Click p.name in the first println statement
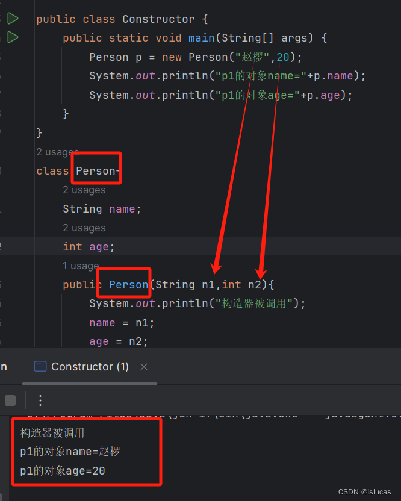This screenshot has width=401, height=501. click(333, 76)
